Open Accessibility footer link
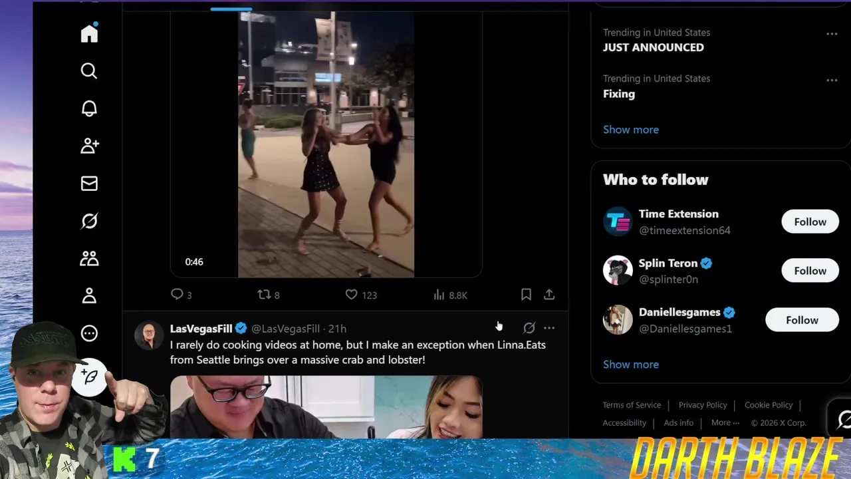 click(624, 422)
